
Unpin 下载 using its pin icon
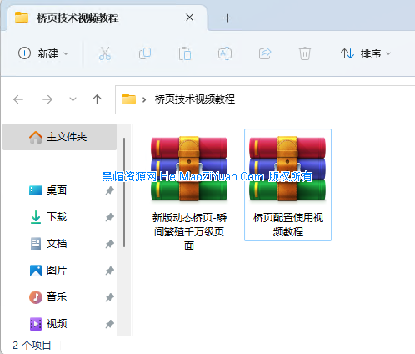(x=109, y=217)
